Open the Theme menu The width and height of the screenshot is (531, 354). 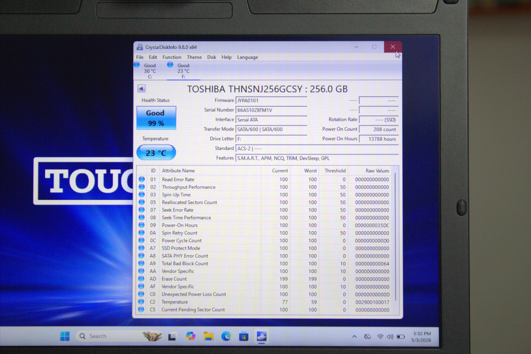pyautogui.click(x=194, y=57)
